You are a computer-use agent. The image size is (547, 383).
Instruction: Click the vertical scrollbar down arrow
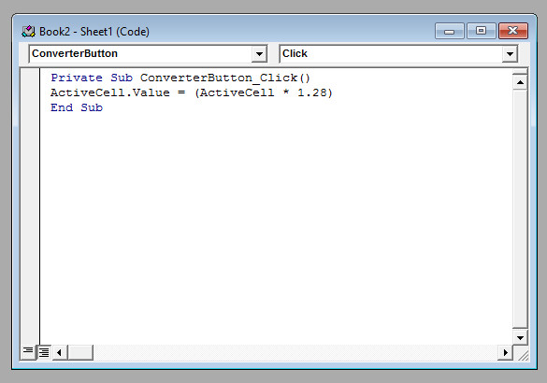click(x=520, y=338)
